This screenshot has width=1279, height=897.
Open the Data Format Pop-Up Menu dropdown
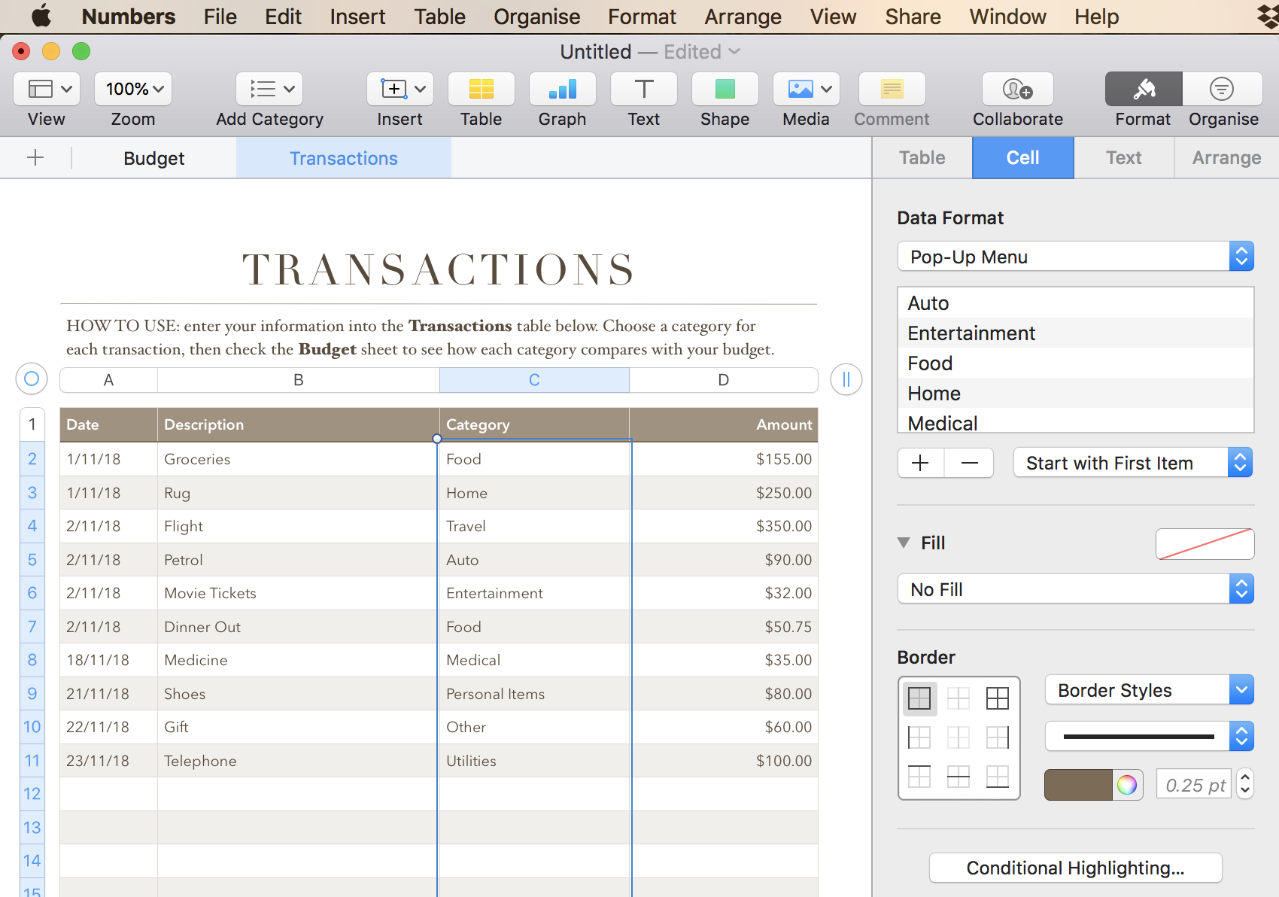tap(1076, 257)
